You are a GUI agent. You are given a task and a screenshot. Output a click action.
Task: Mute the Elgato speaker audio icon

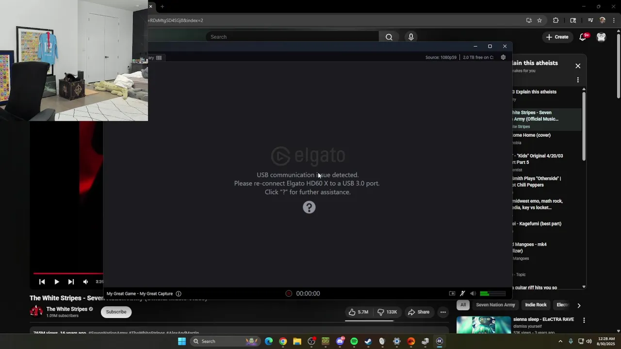click(473, 293)
